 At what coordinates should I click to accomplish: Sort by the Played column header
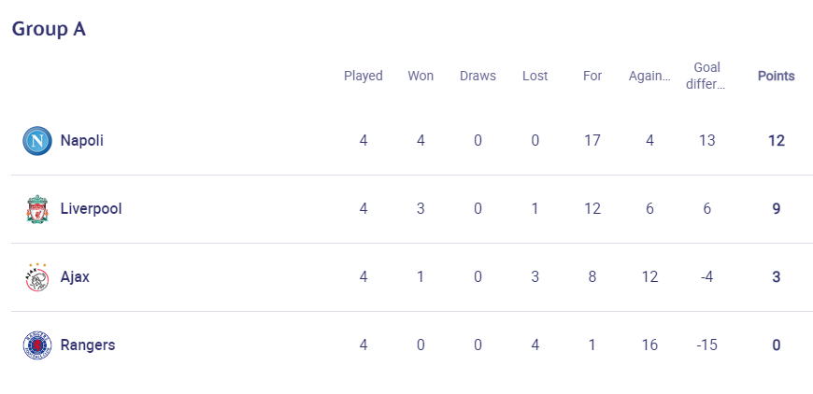364,76
